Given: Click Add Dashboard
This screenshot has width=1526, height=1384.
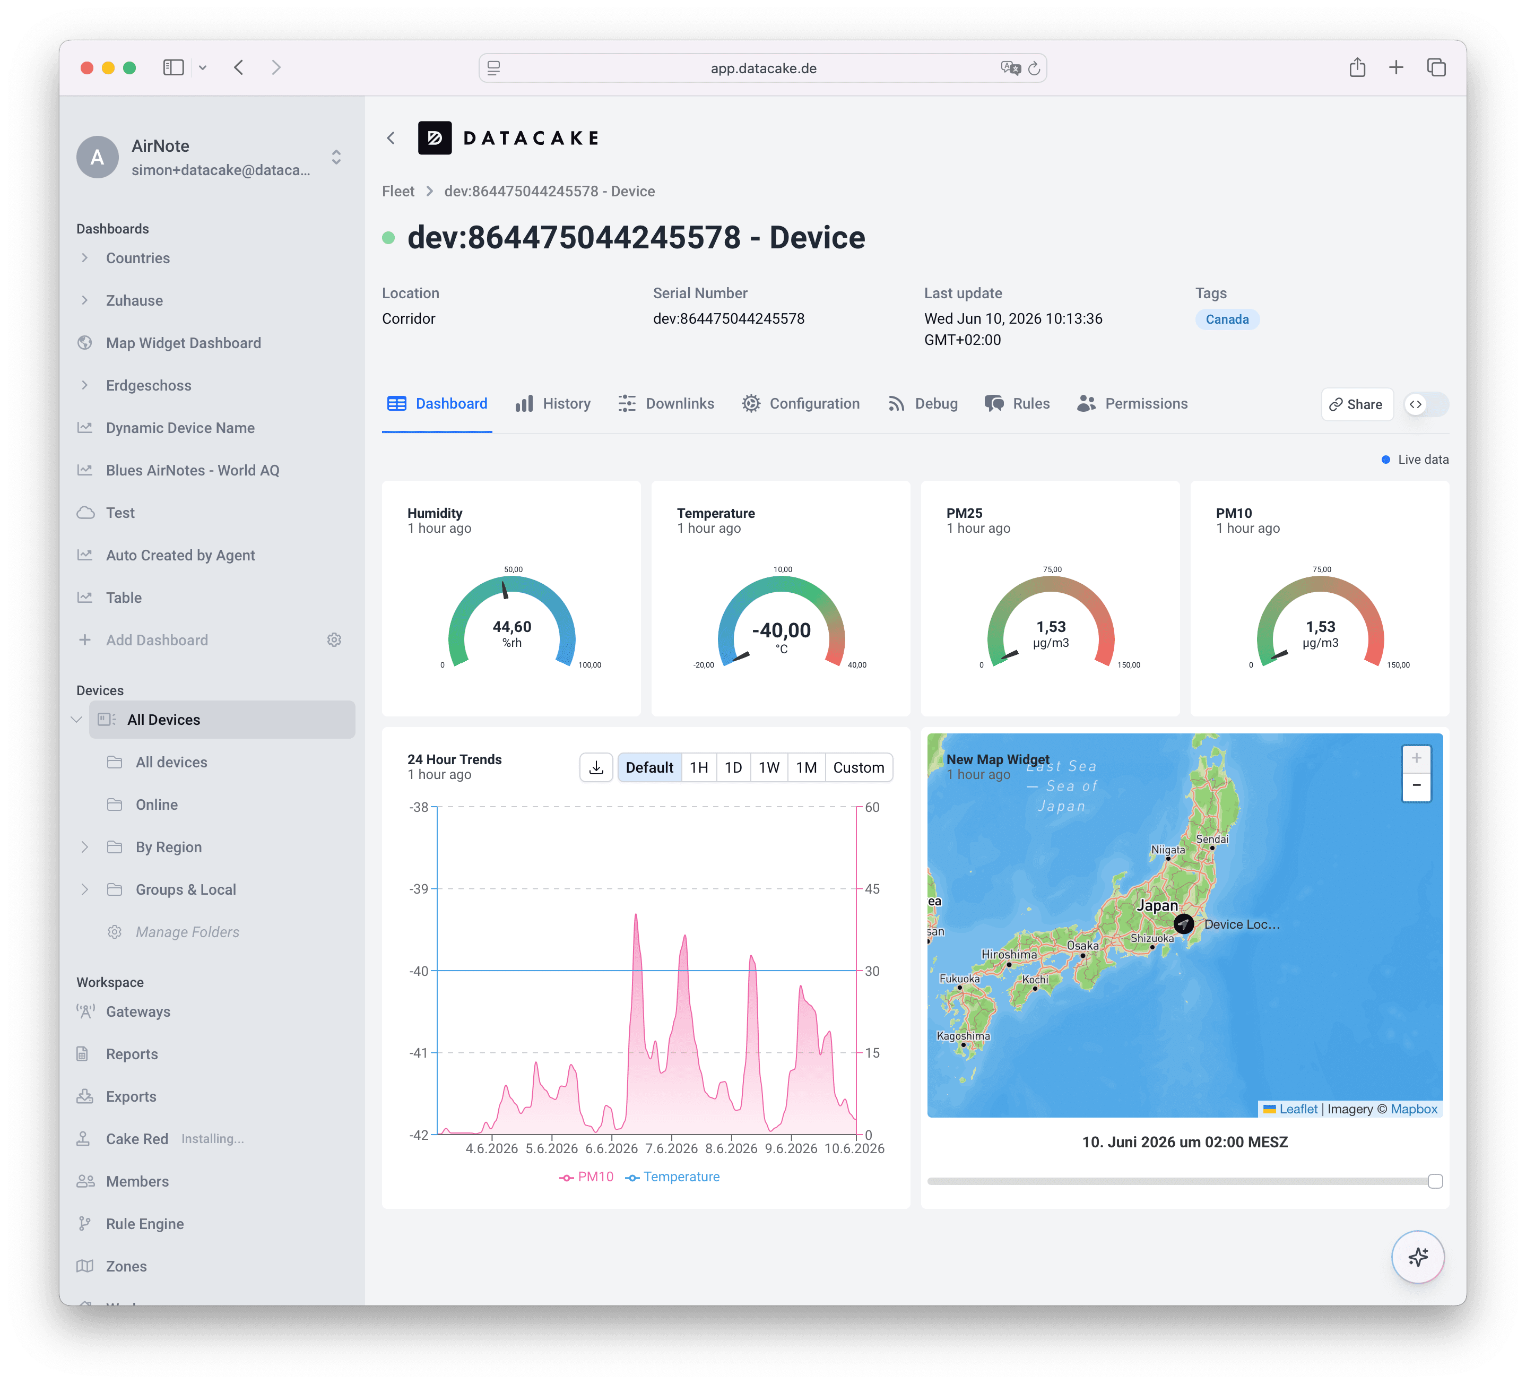Looking at the screenshot, I should [157, 640].
